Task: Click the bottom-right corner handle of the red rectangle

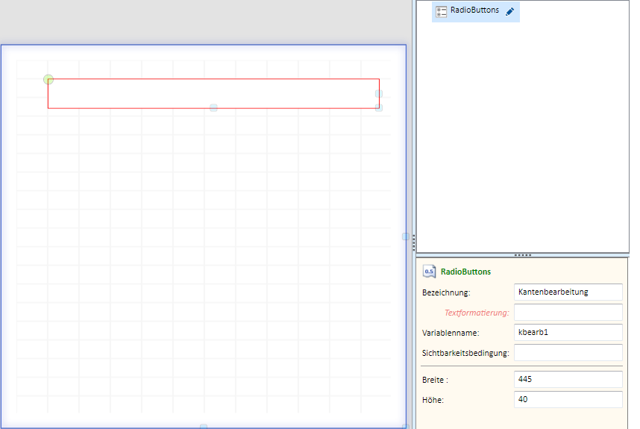Action: click(x=379, y=107)
